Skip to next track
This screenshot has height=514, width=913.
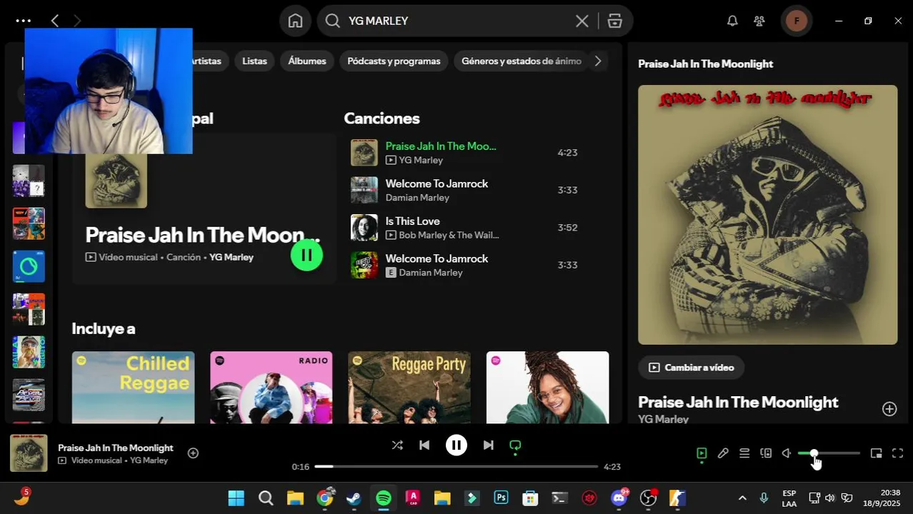click(488, 445)
